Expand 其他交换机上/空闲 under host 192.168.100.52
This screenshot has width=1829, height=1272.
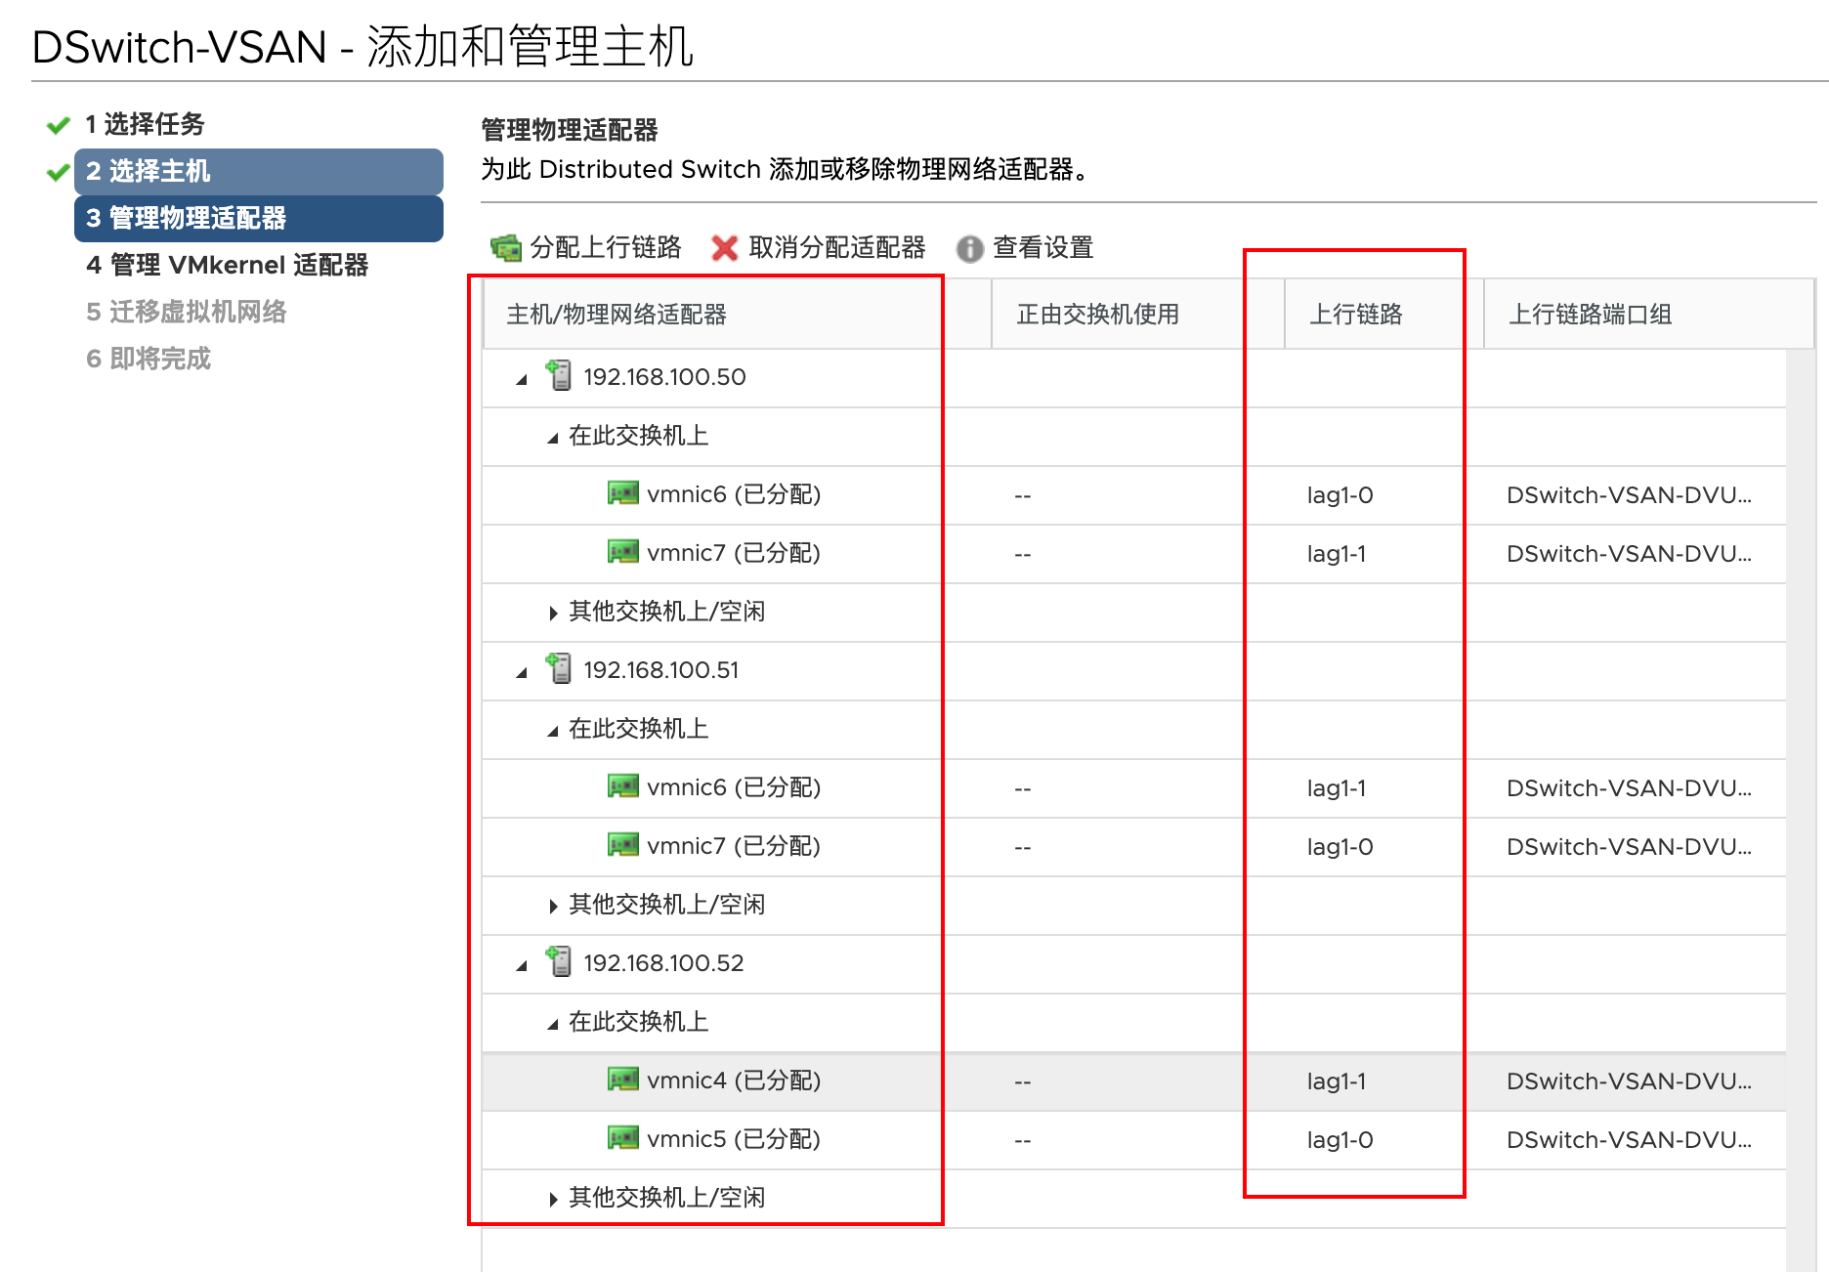click(x=553, y=1199)
